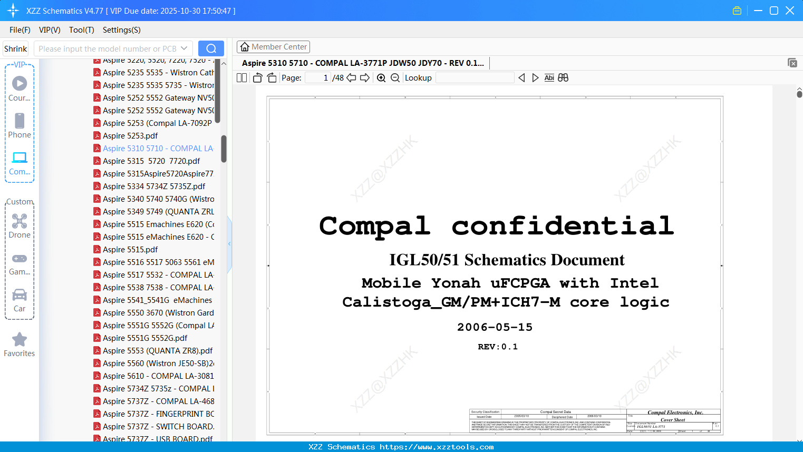Collapse the file list panel handle
The height and width of the screenshot is (452, 803).
[229, 244]
